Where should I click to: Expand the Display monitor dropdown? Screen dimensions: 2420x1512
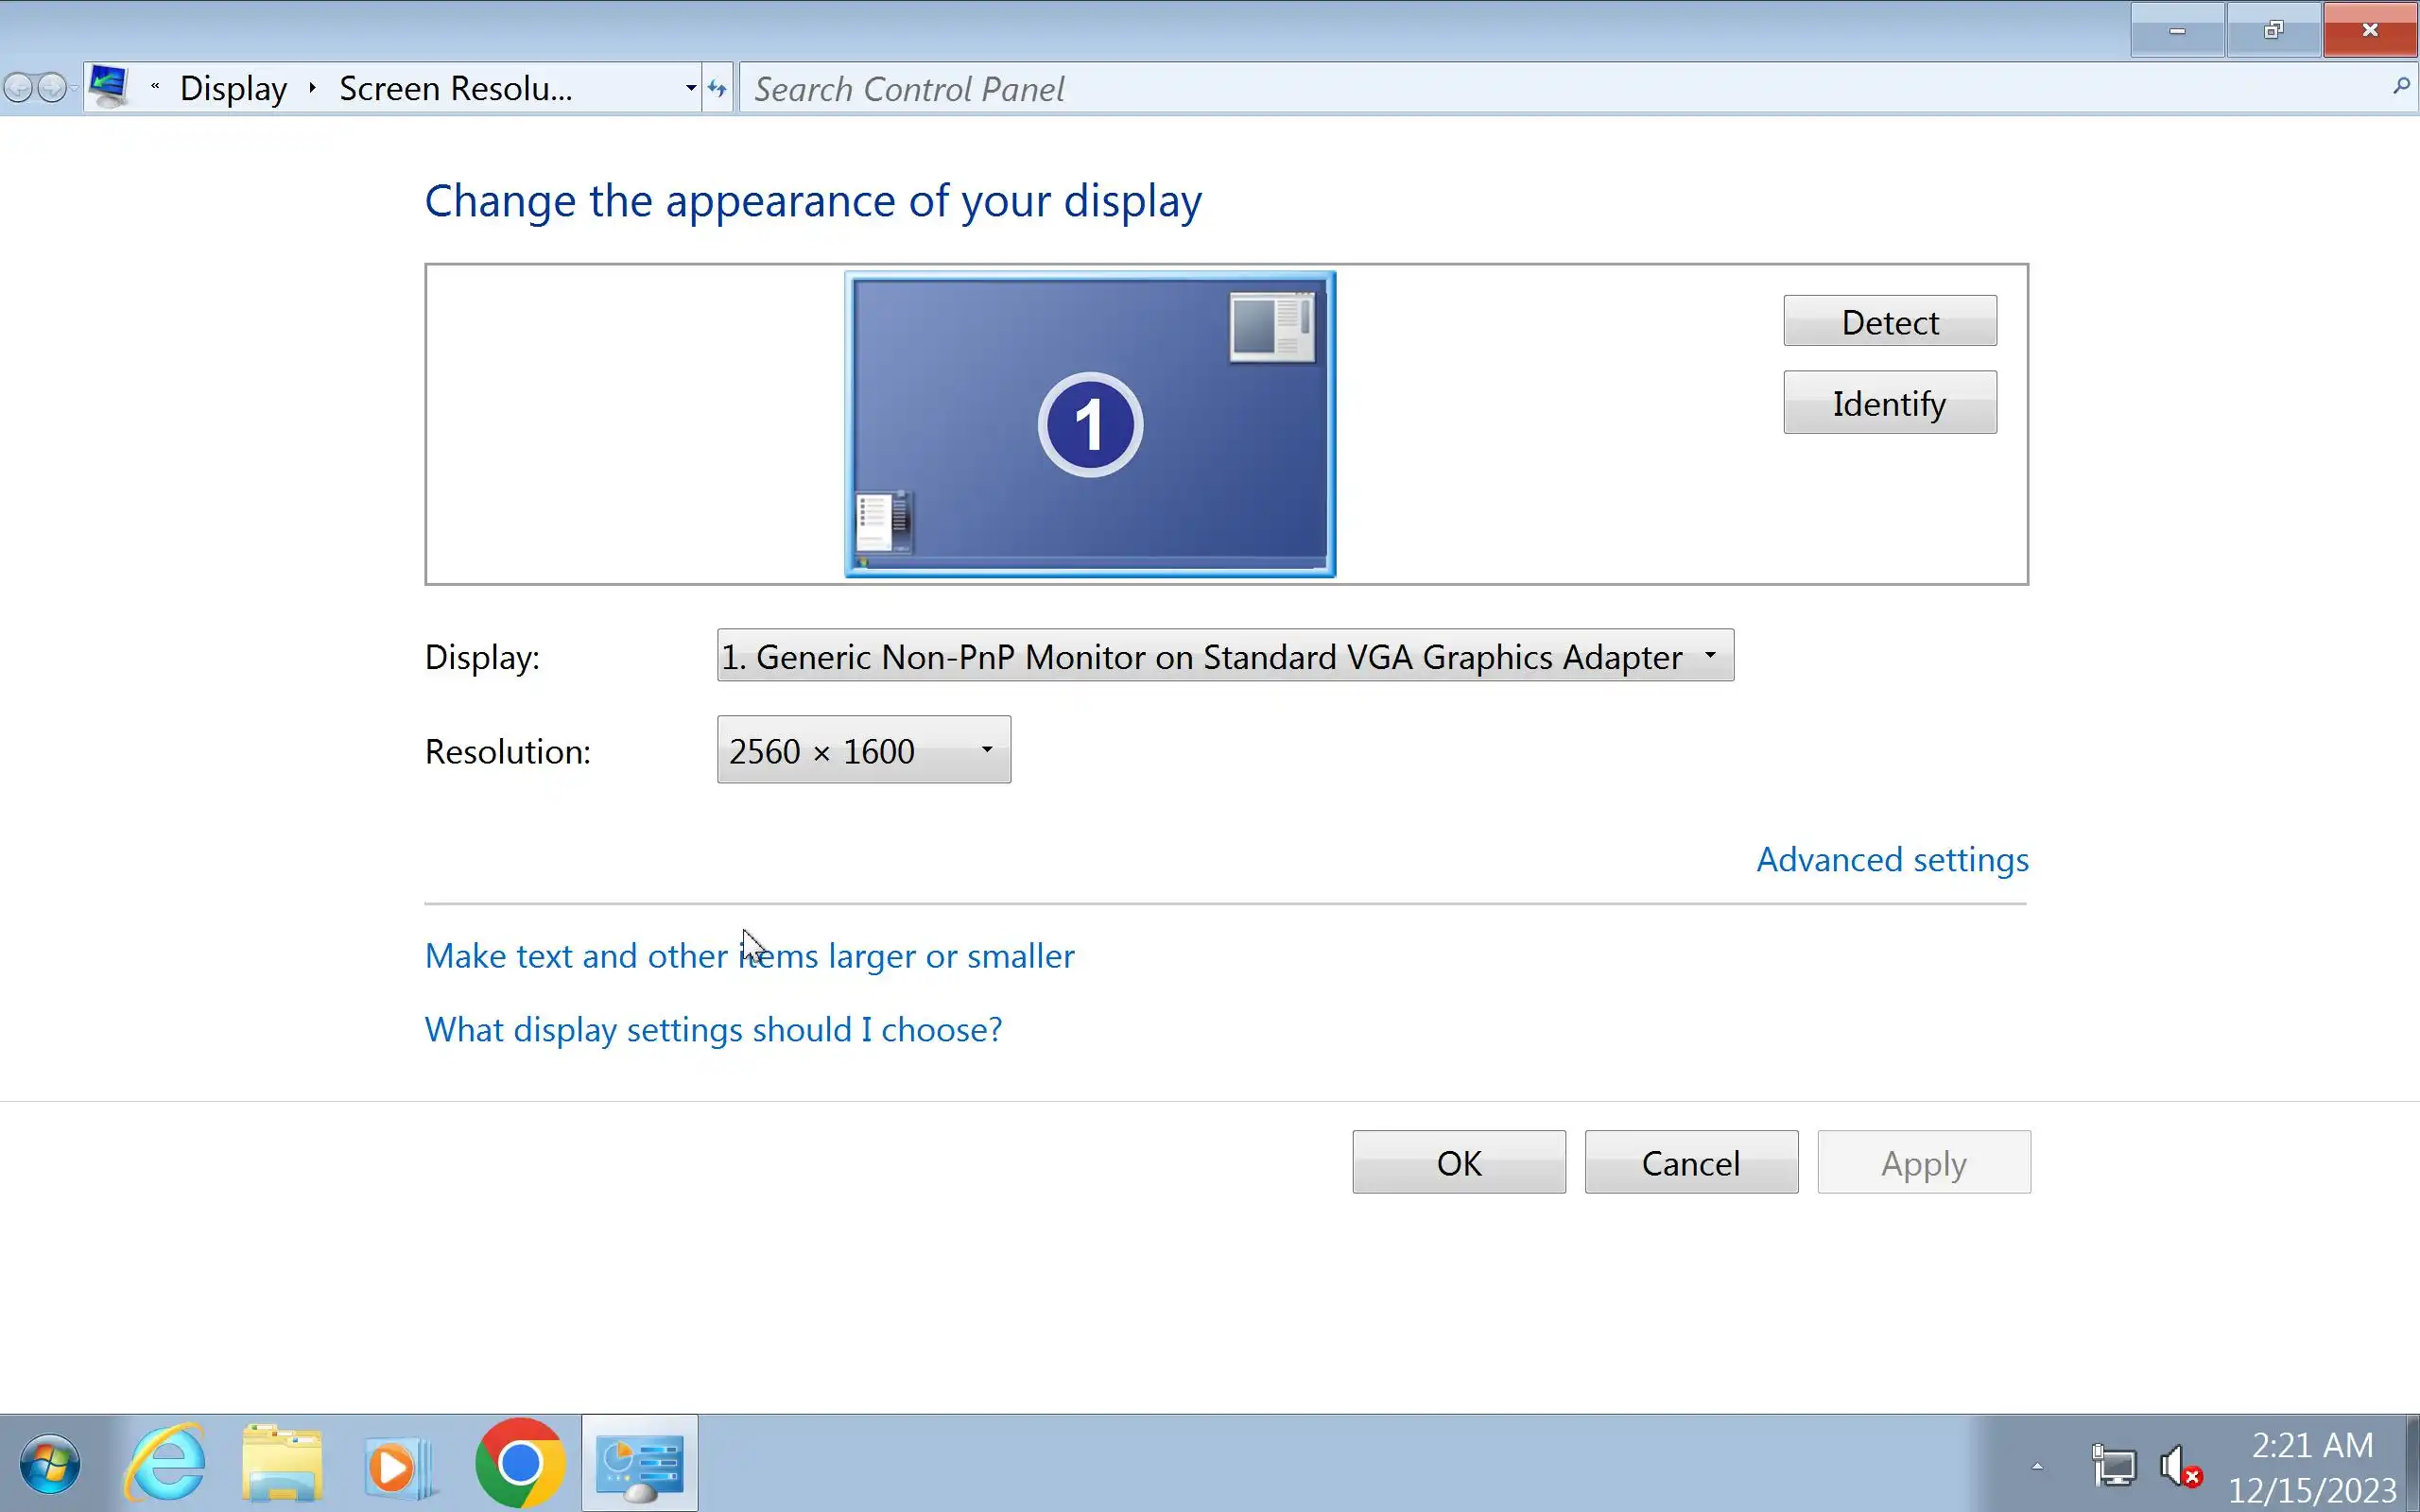tap(1224, 656)
